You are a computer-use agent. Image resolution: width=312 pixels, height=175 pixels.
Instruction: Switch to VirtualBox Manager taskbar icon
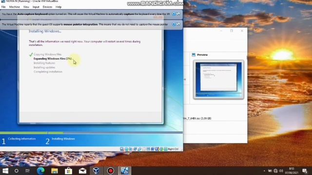pyautogui.click(x=97, y=171)
